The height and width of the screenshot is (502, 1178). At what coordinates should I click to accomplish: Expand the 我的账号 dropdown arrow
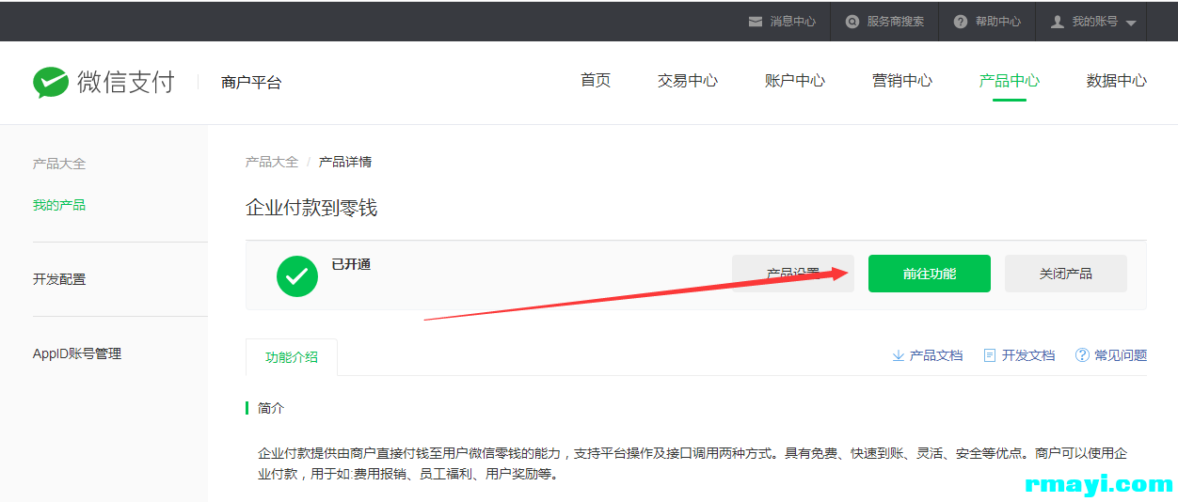1131,23
